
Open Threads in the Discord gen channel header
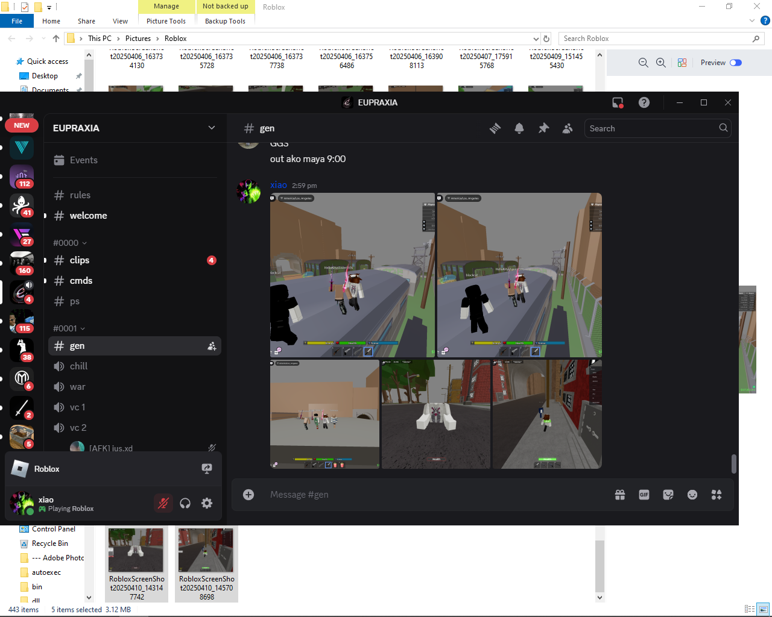495,128
